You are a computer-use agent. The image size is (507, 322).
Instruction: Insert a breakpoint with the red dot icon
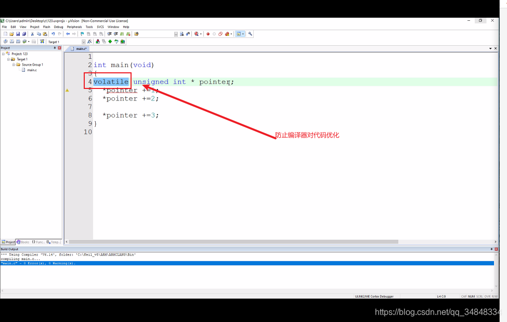tap(208, 34)
